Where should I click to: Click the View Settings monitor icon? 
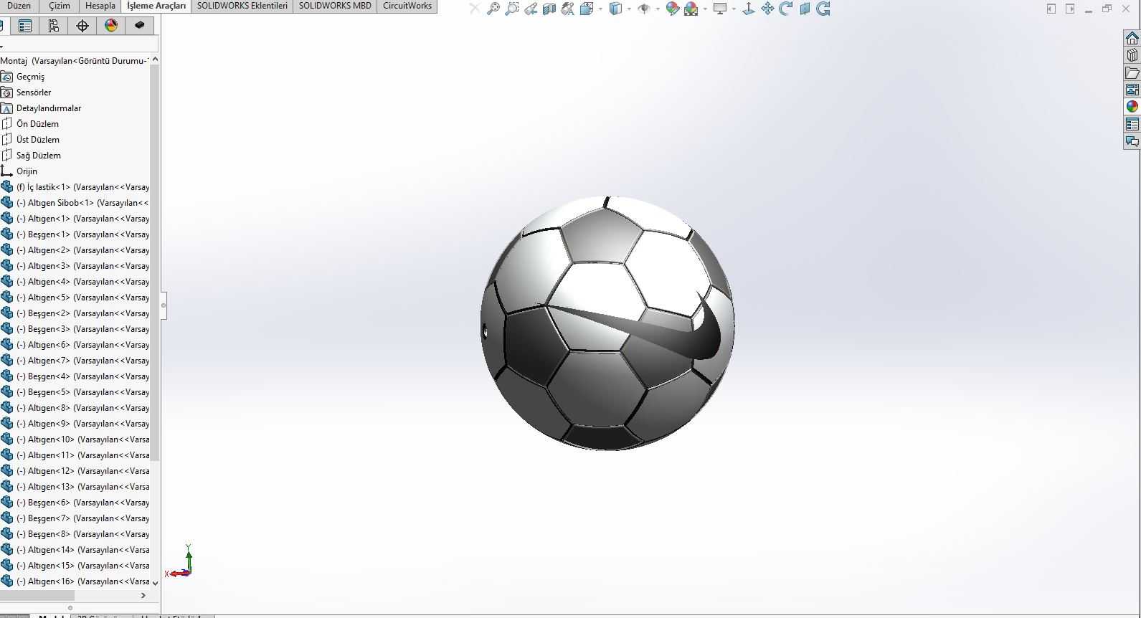tap(720, 9)
